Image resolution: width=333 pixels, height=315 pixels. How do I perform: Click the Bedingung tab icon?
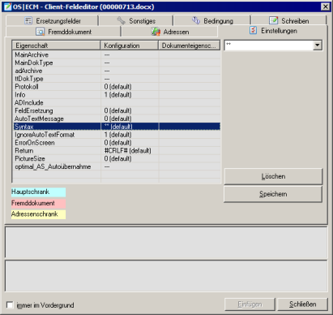[x=196, y=20]
